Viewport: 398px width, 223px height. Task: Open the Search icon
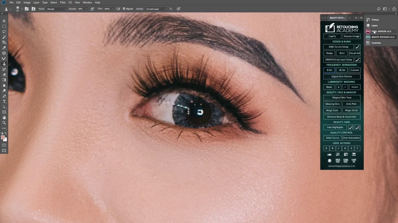pyautogui.click(x=379, y=9)
